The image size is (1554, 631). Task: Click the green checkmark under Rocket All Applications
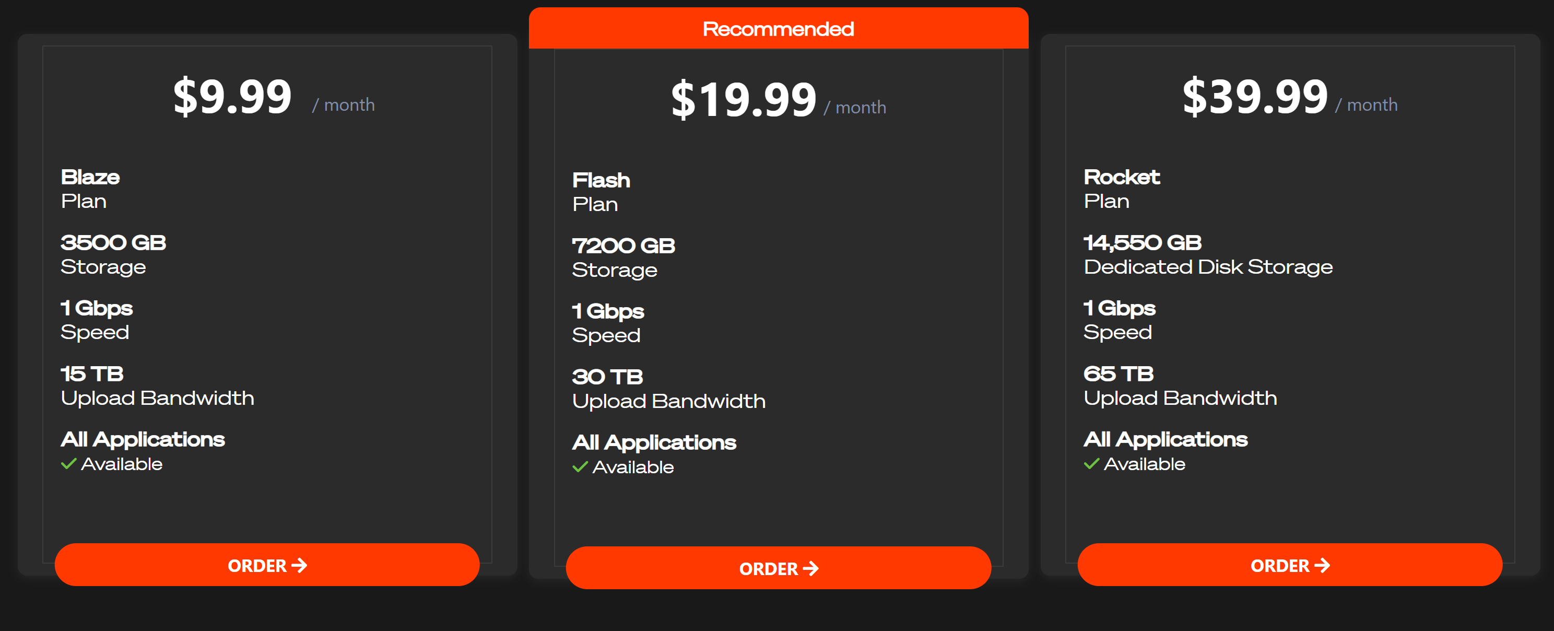click(1091, 464)
